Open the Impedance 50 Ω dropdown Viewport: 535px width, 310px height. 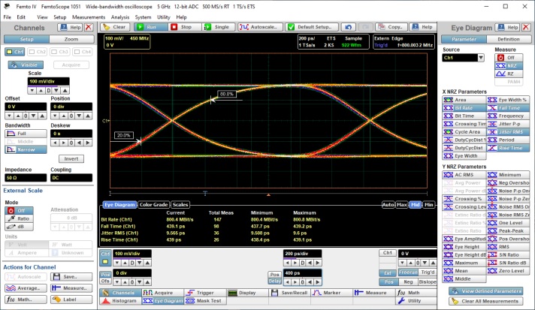tap(25, 178)
